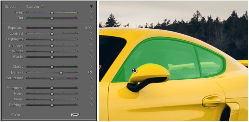Screen dimensions: 249x122
Task: Click the Exposure value 0.00
Action: 88,28
